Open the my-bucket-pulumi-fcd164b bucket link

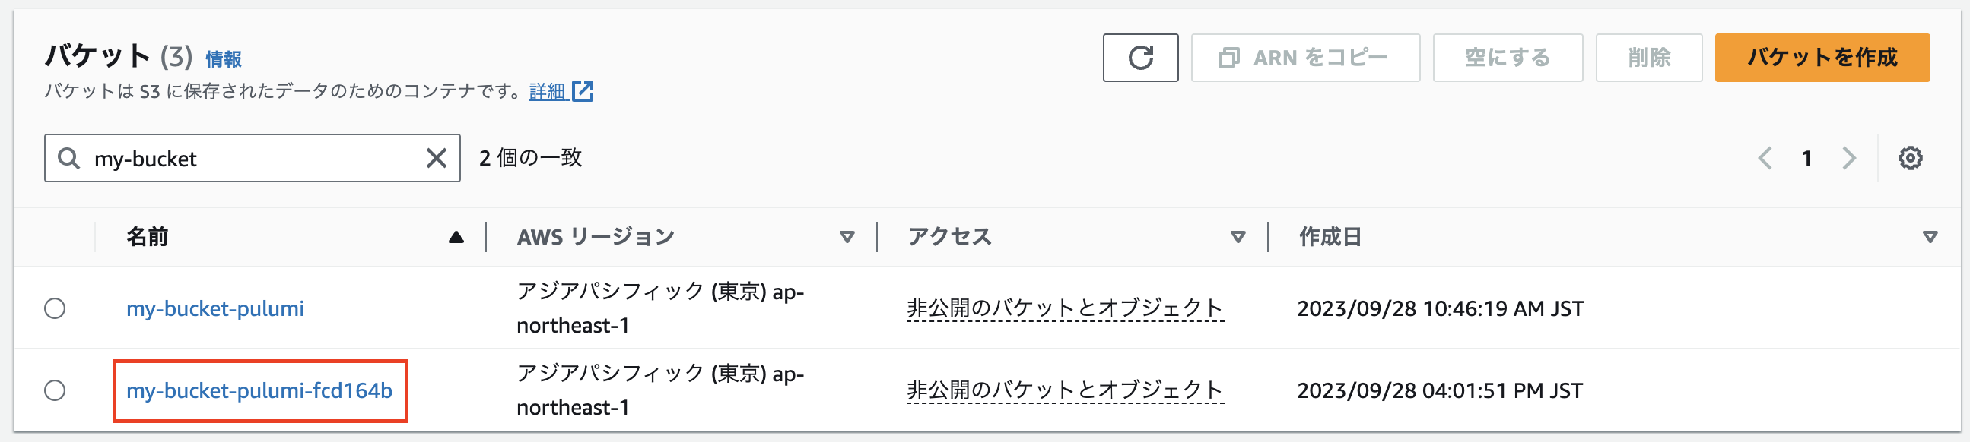(259, 390)
